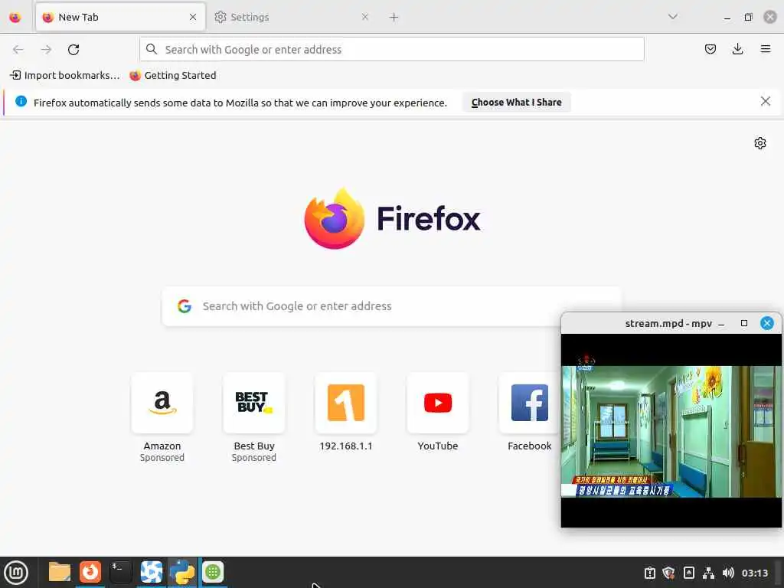Open the volume control tray icon
Viewport: 784px width, 588px height.
[x=728, y=573]
